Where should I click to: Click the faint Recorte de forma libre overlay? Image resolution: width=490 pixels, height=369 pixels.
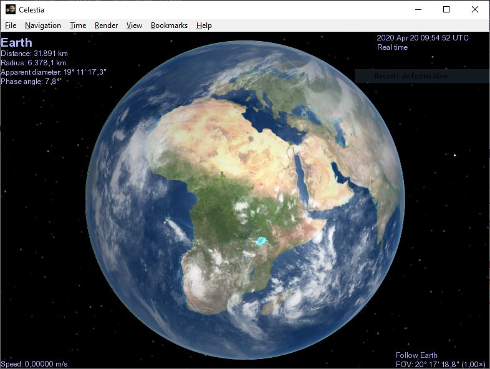(x=411, y=76)
